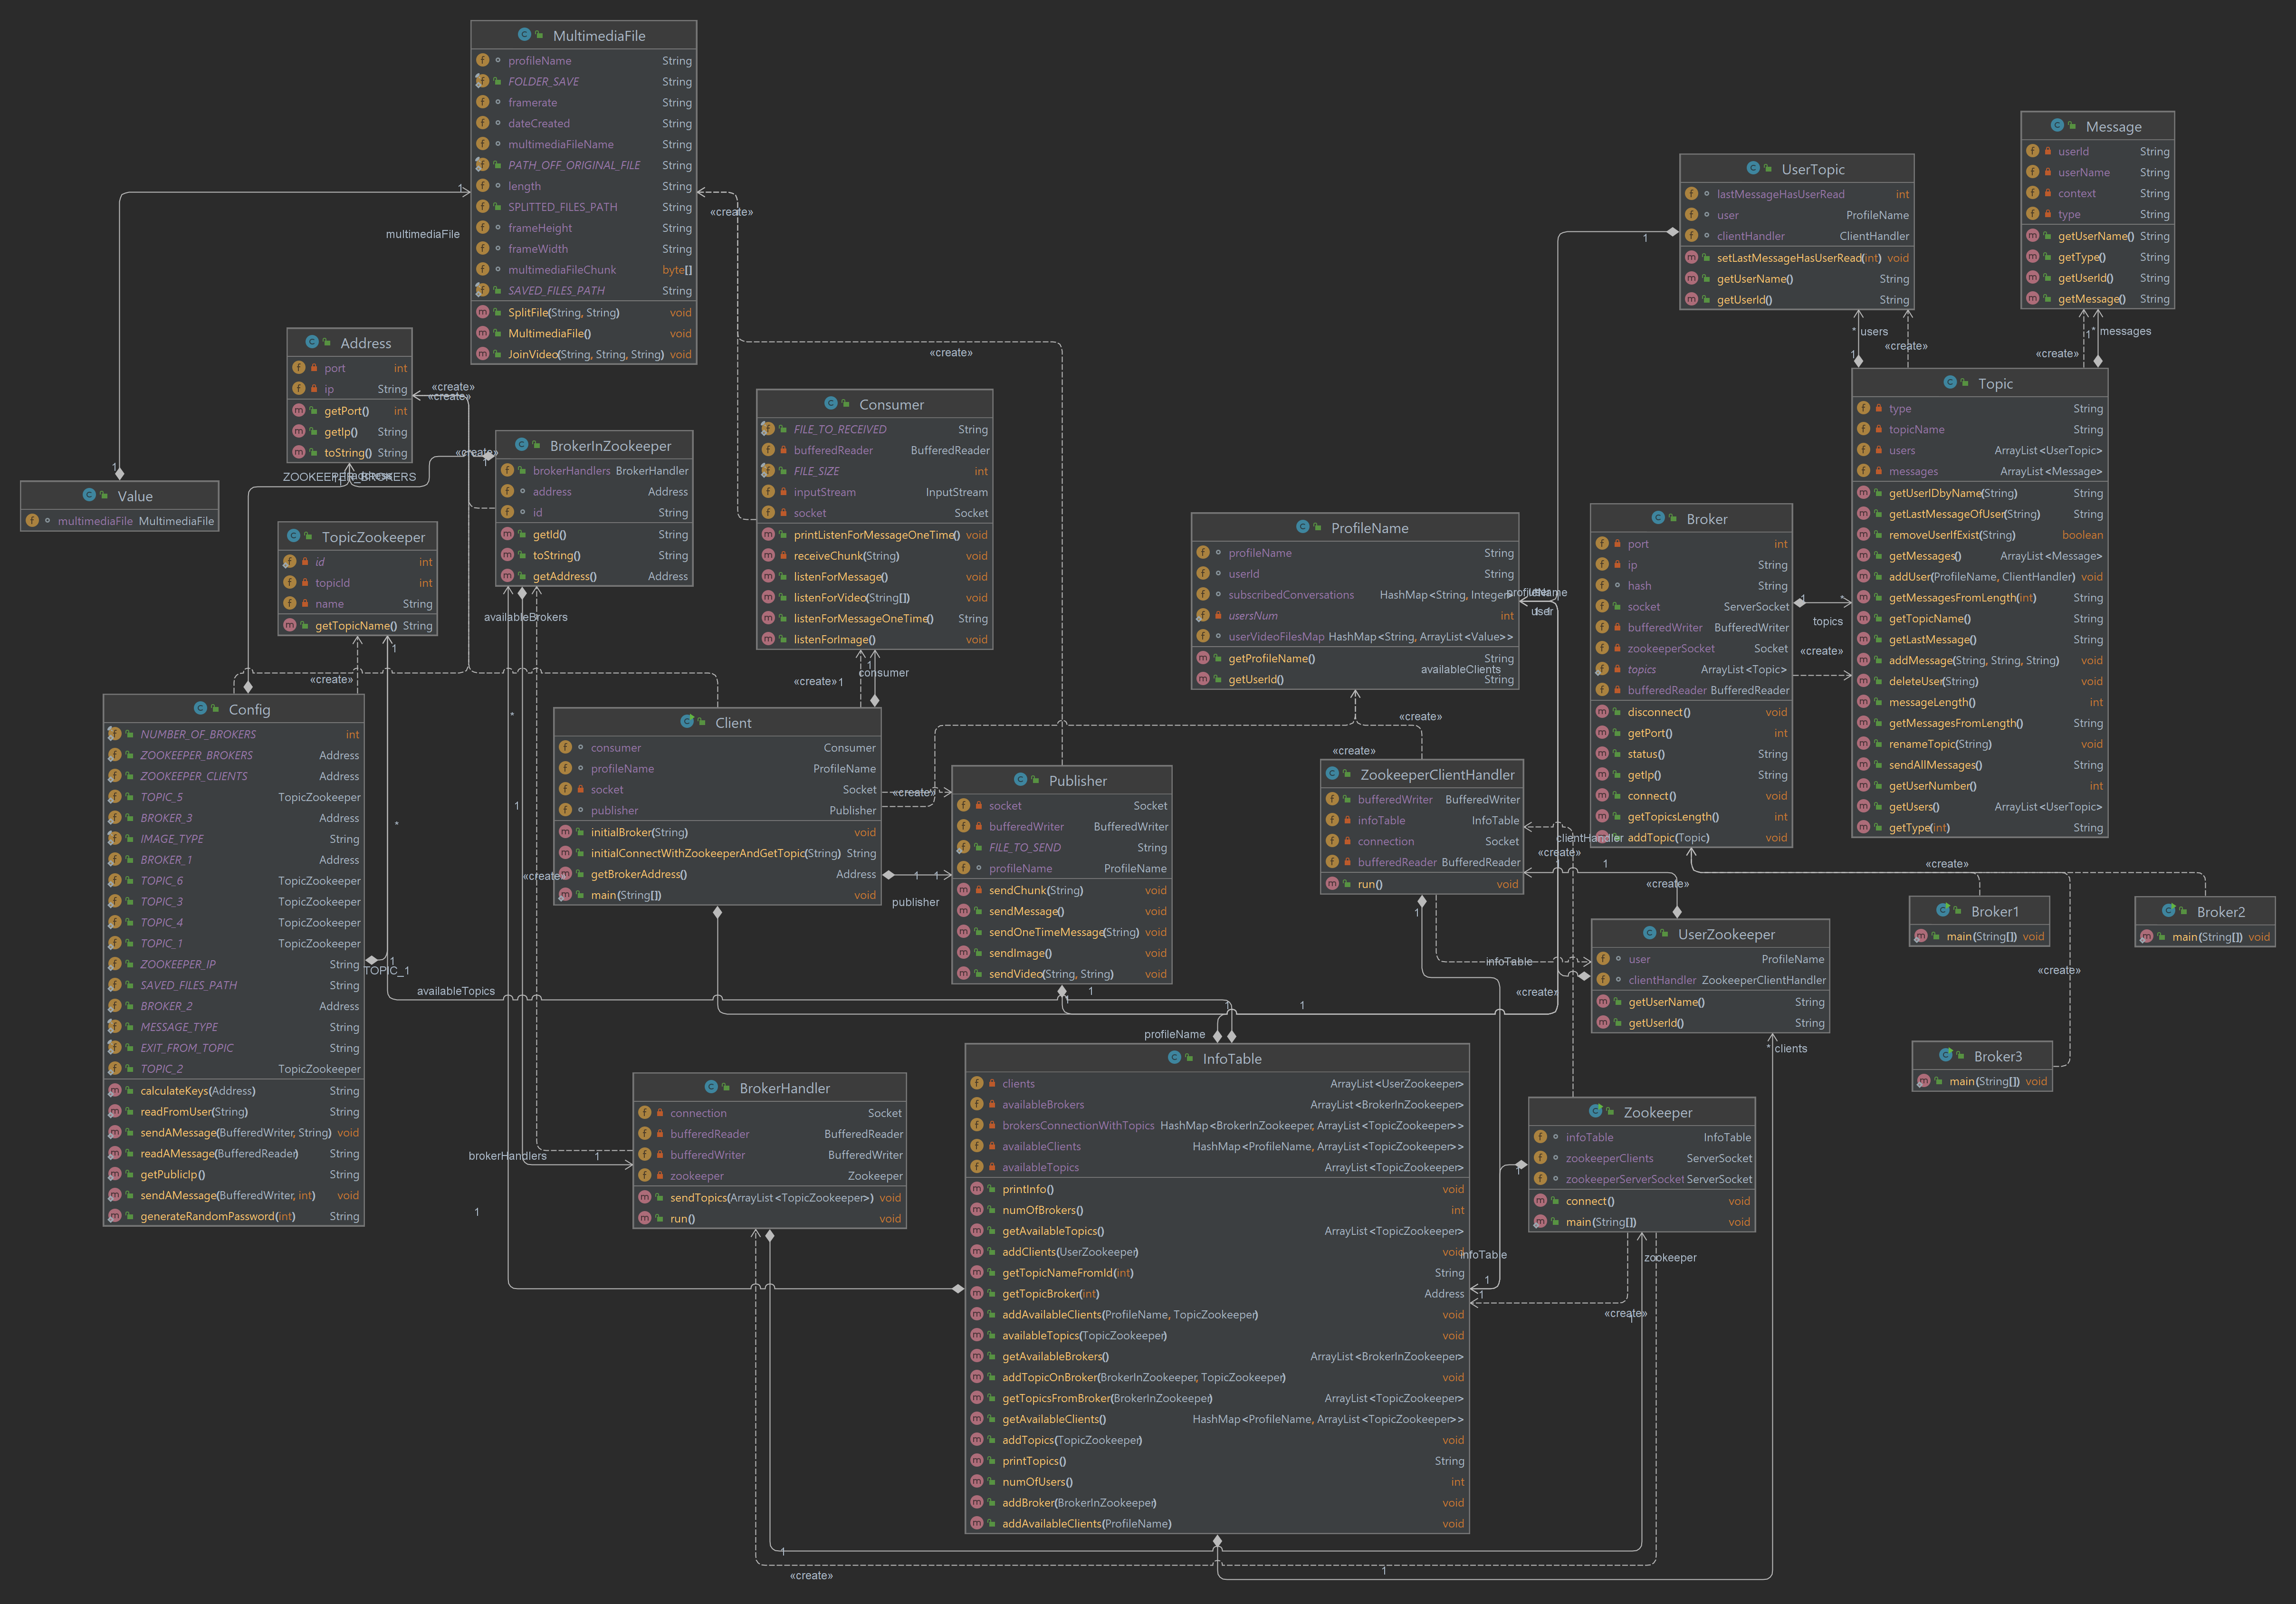Click the green unlock icon next to socket in Broker
The height and width of the screenshot is (1604, 2296).
pos(1618,606)
